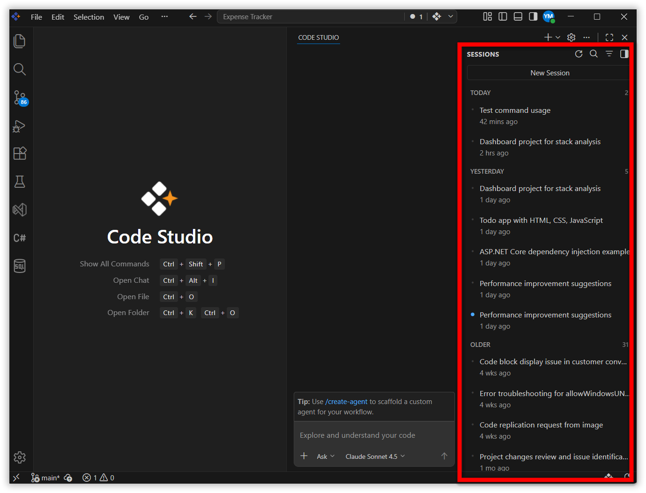
Task: Open the Manage gear at the activity bar bottom
Action: click(20, 457)
